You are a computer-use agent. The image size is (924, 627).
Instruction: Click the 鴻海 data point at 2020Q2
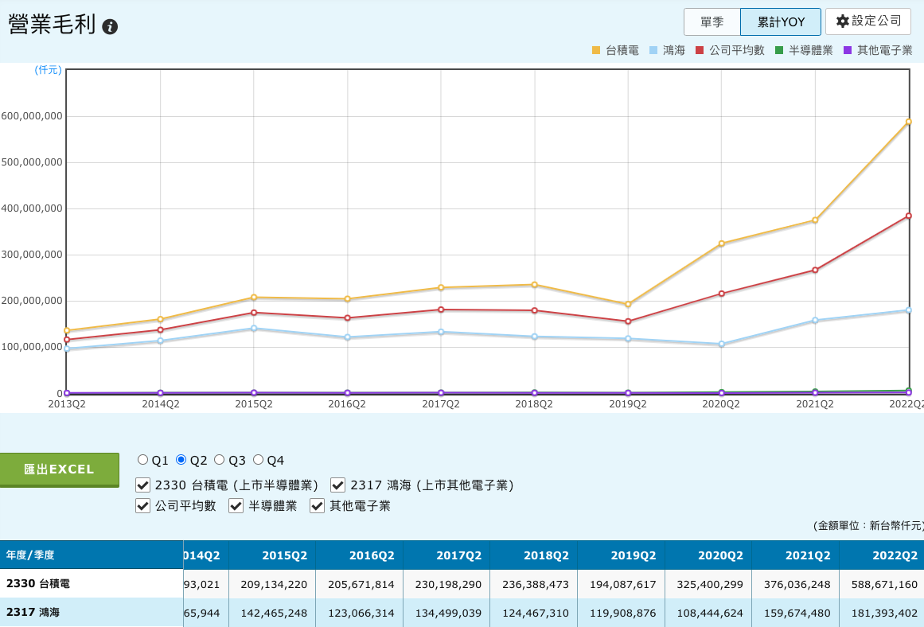pyautogui.click(x=721, y=345)
